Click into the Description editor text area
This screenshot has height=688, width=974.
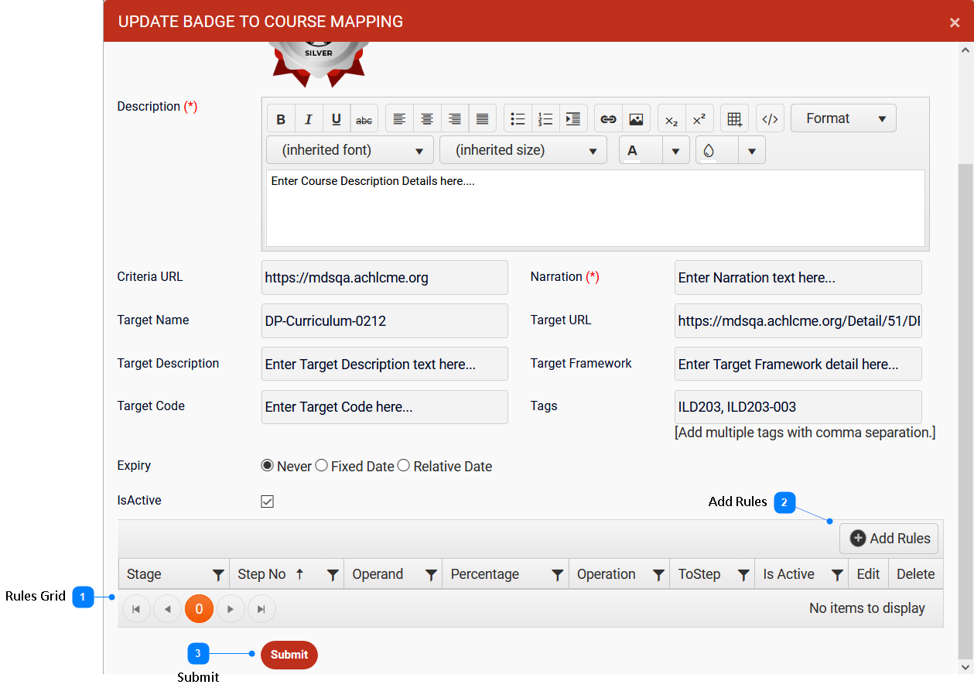596,208
